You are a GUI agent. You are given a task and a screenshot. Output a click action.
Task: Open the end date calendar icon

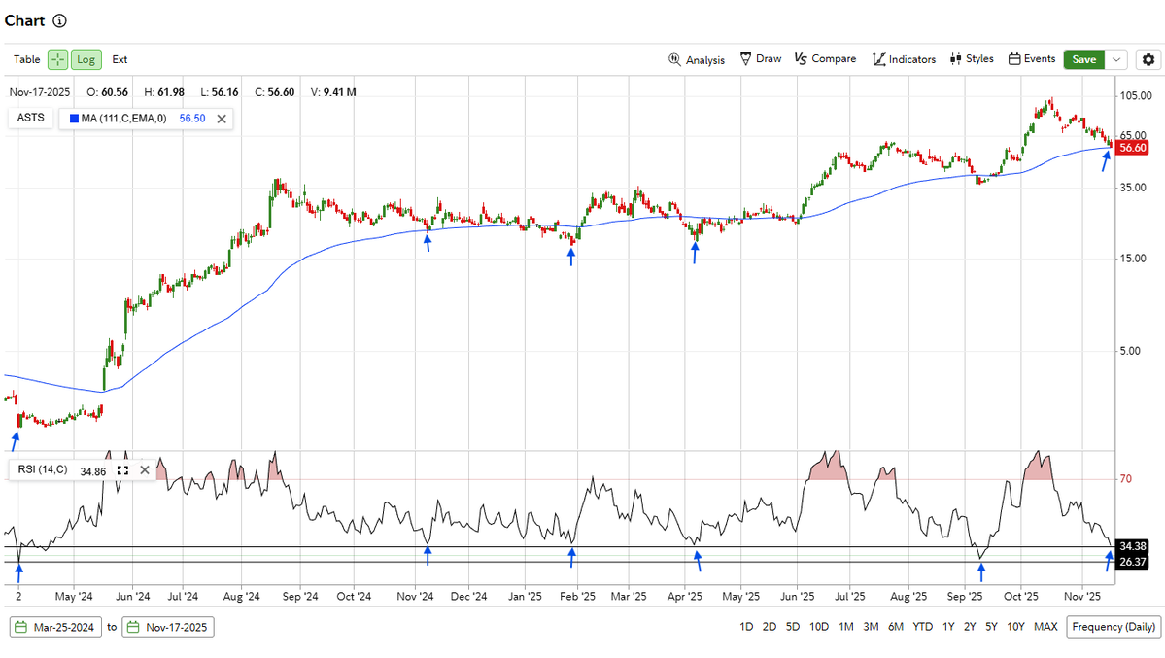coord(132,628)
